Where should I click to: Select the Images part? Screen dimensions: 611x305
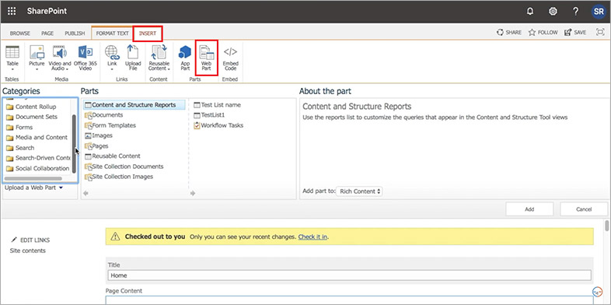coord(99,135)
